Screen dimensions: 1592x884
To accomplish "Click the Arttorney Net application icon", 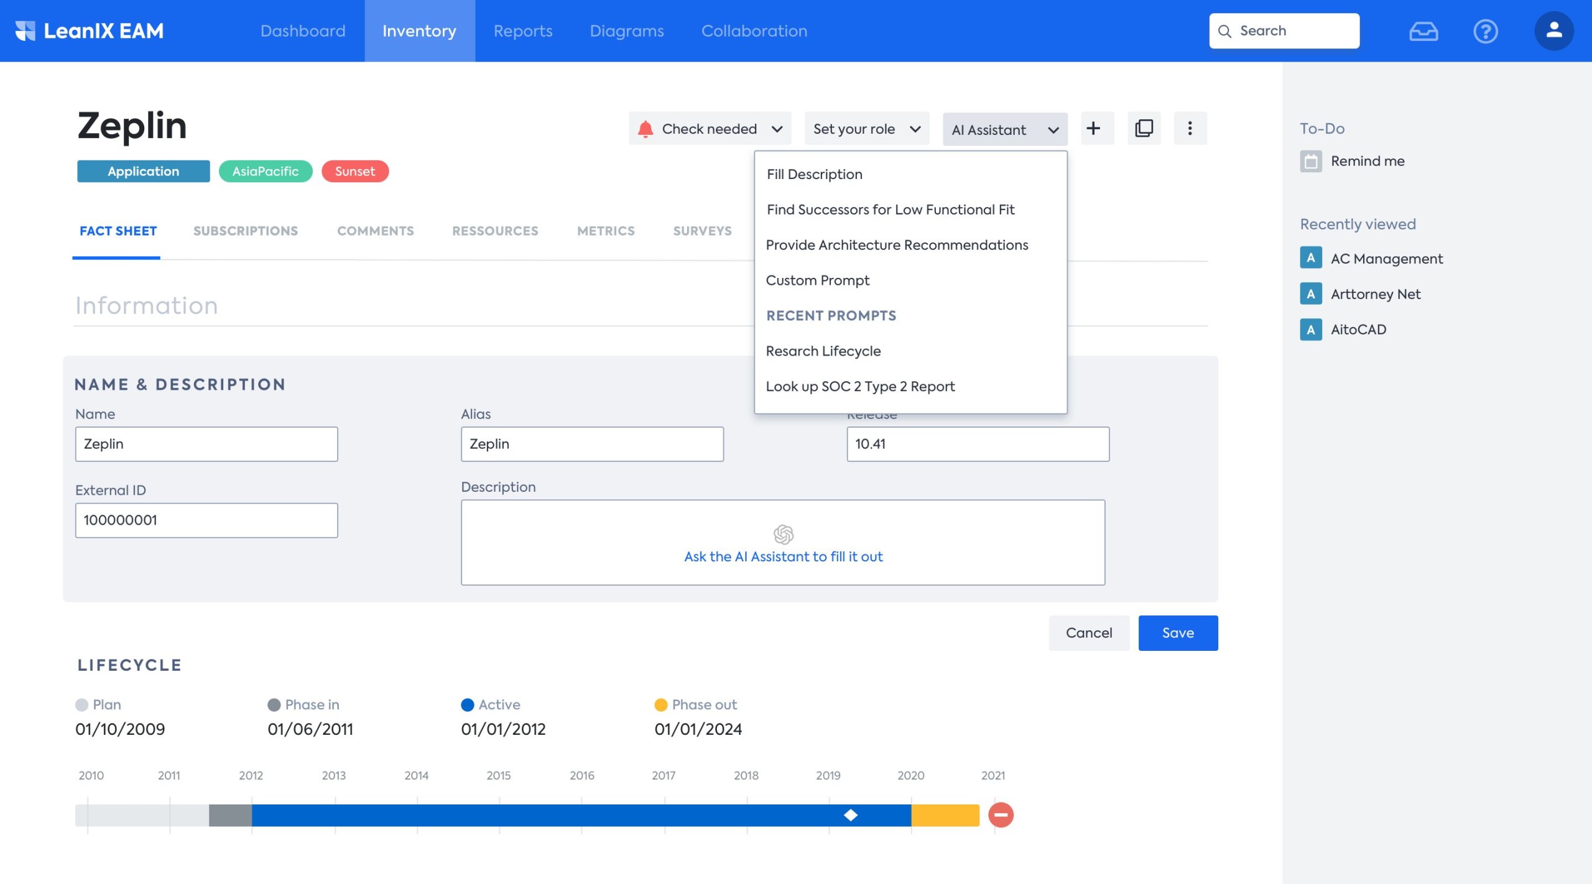I will [1310, 293].
